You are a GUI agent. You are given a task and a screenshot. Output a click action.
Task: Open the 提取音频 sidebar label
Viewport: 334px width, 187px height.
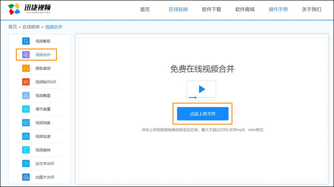43,68
